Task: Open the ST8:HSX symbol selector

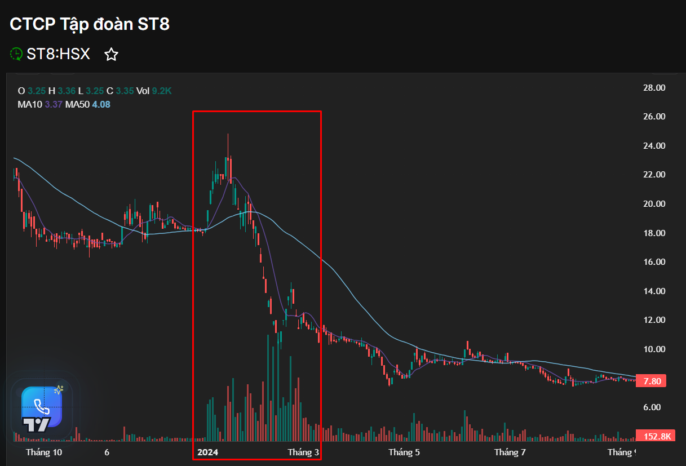Action: click(58, 54)
